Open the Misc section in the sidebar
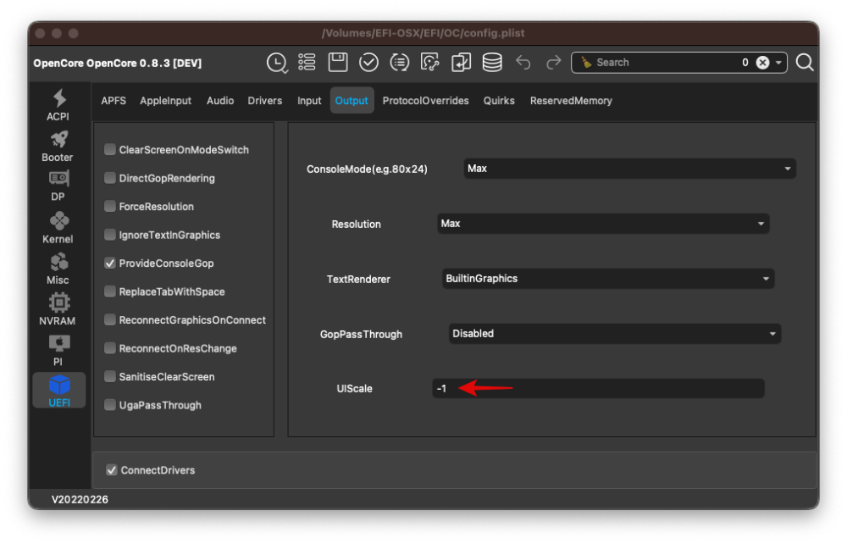This screenshot has width=847, height=544. coord(58,269)
